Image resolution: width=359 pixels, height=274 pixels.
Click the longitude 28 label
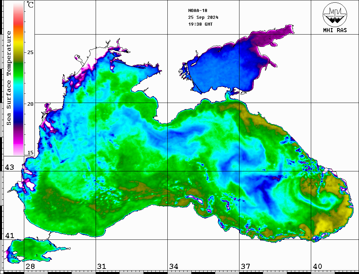click(30, 266)
